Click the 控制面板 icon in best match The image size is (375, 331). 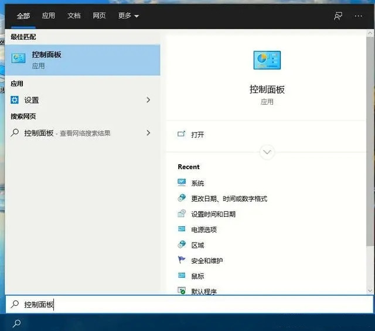click(x=18, y=58)
